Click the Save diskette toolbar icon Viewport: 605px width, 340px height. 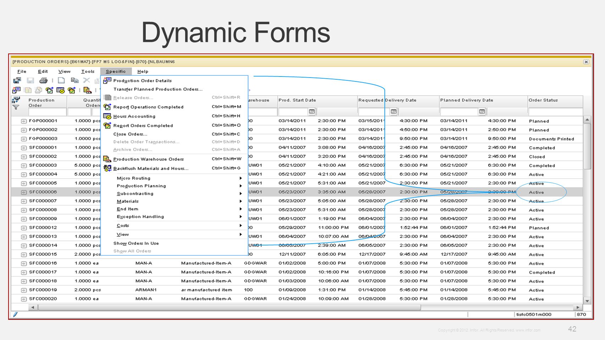pyautogui.click(x=30, y=80)
